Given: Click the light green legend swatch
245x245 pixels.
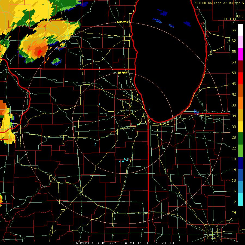Looking at the screenshot, I should coord(240,151).
